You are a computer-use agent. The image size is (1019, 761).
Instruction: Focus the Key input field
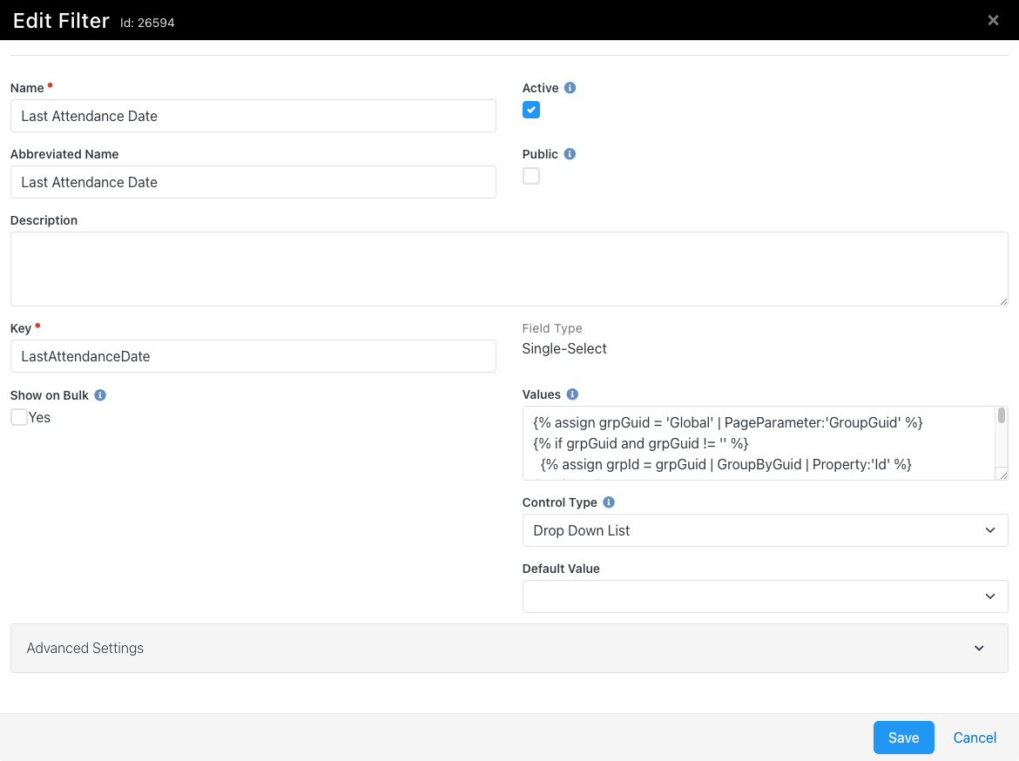253,356
